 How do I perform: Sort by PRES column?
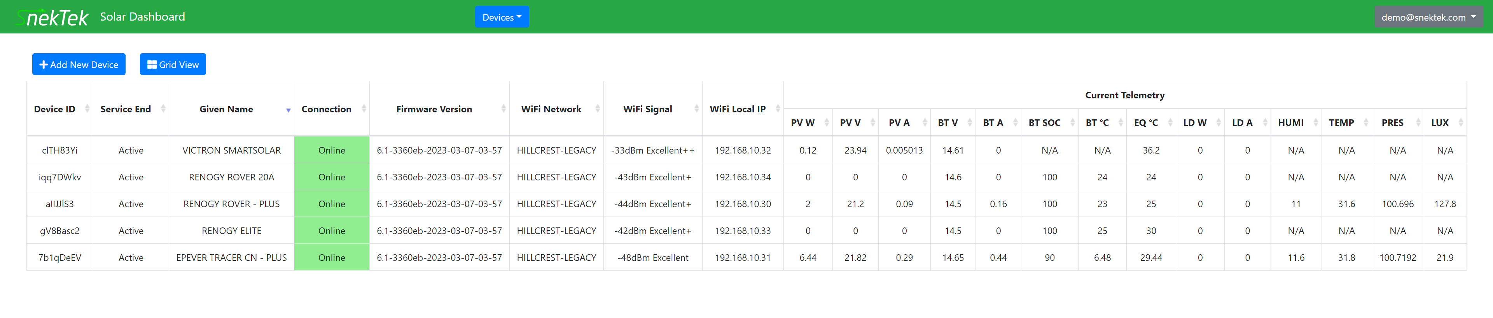pos(1397,123)
